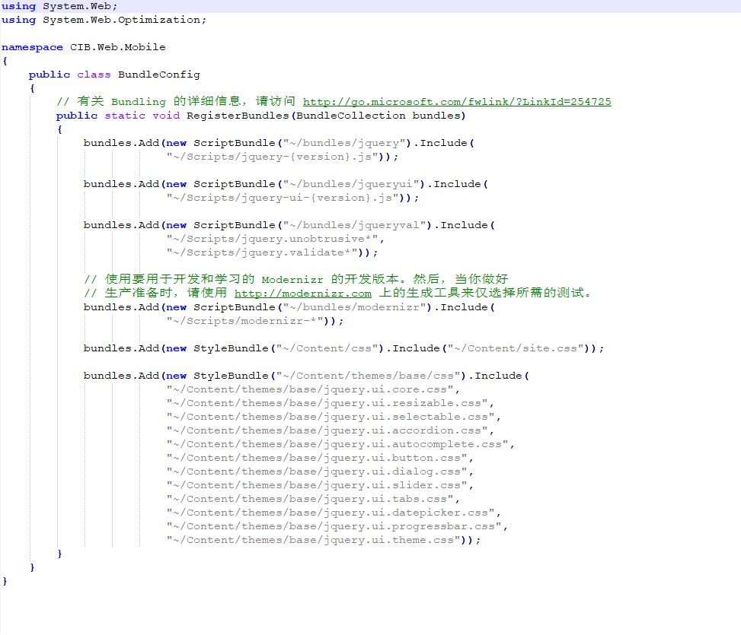Screen dimensions: 741x635
Task: Place cursor on using System.Web.Optimization line
Action: tap(104, 19)
